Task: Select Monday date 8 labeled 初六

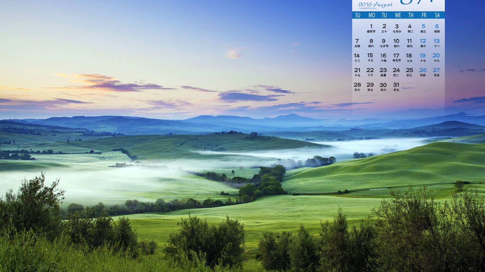Action: point(371,43)
